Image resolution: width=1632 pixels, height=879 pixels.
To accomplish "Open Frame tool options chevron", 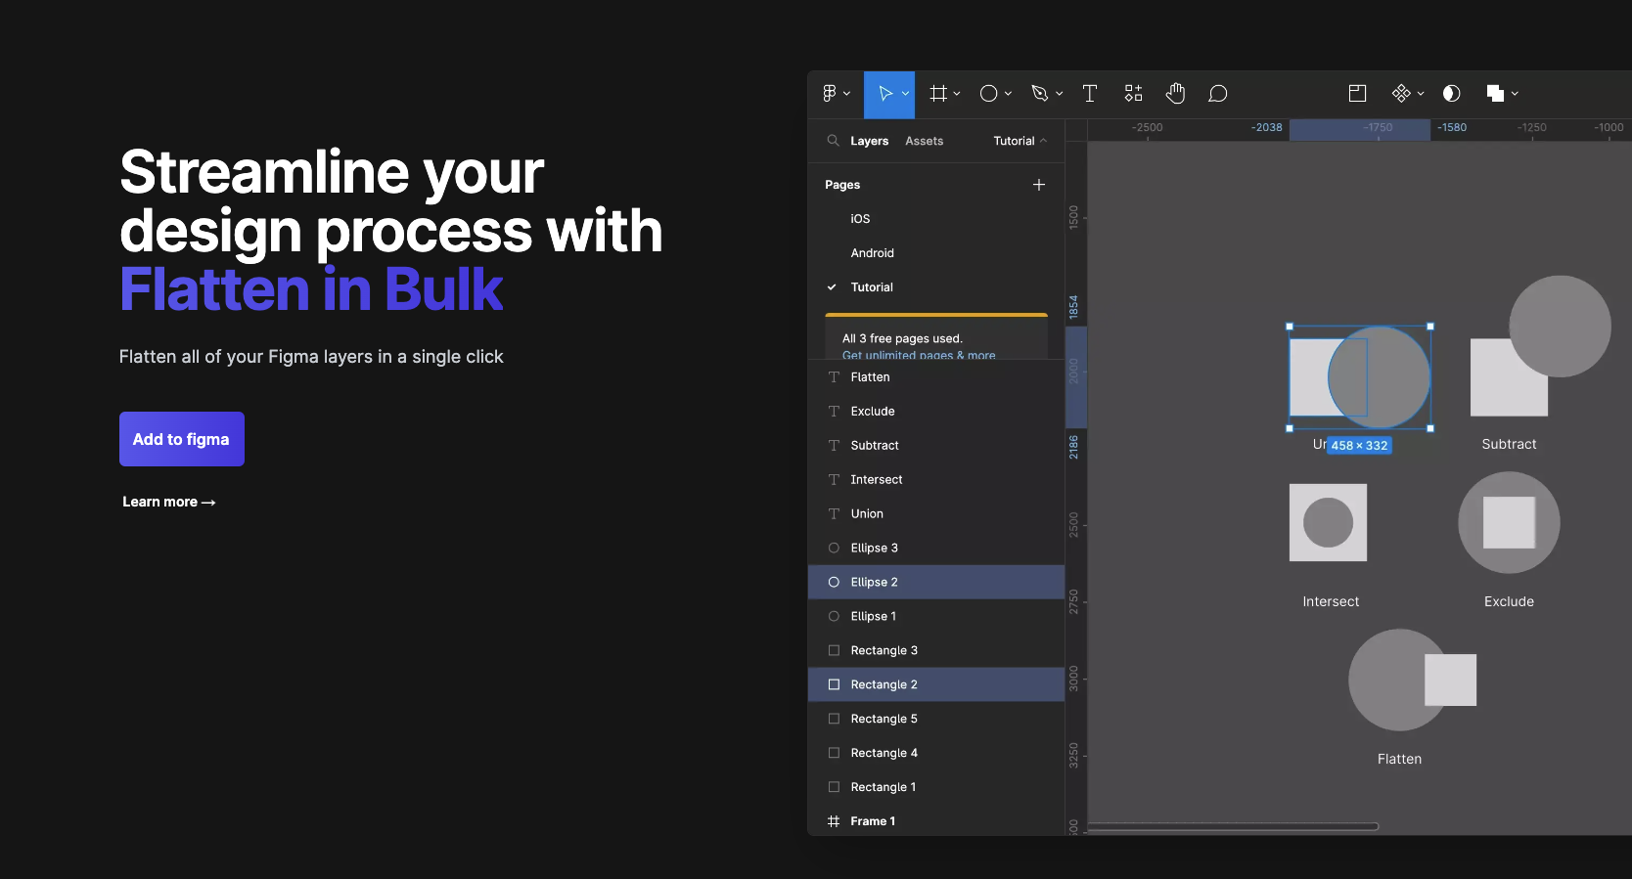I will click(957, 94).
